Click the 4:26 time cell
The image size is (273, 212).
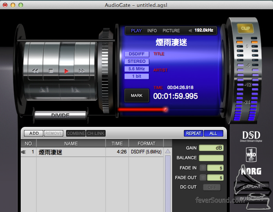coord(122,152)
